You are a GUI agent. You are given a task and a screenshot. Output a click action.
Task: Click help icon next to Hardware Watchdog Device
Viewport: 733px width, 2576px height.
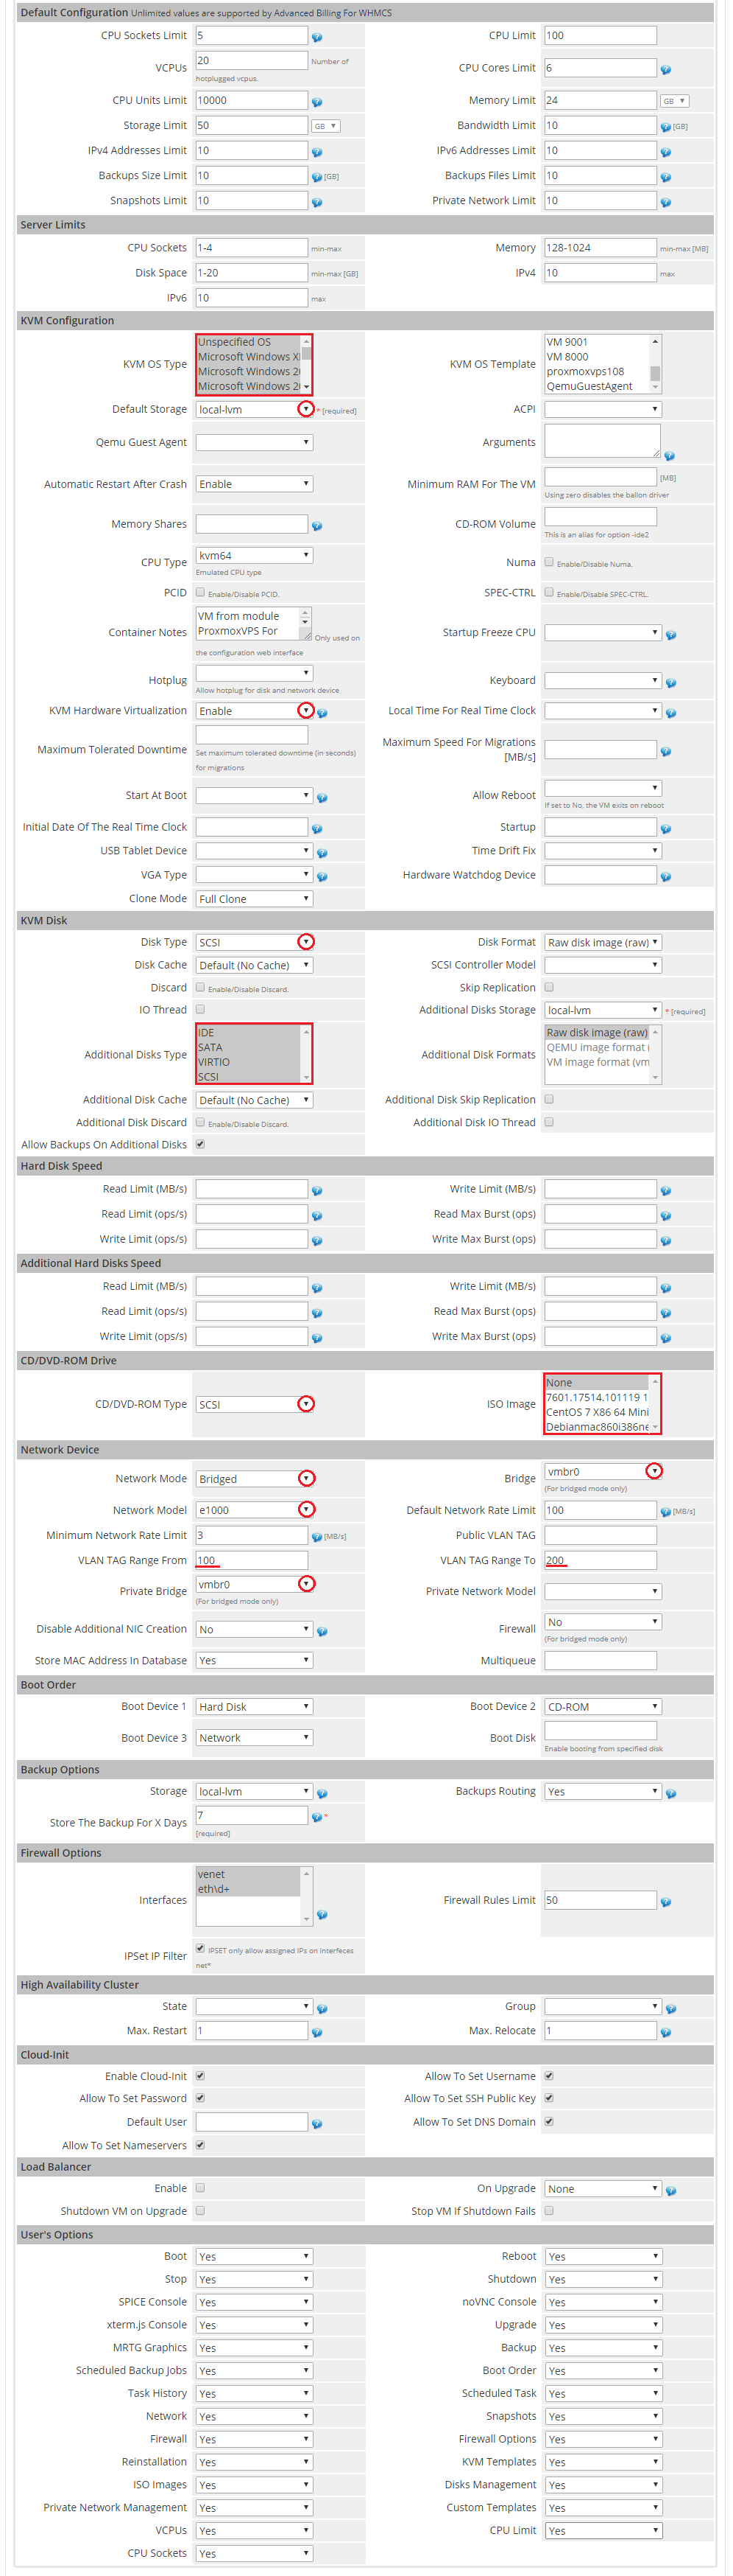tap(665, 877)
